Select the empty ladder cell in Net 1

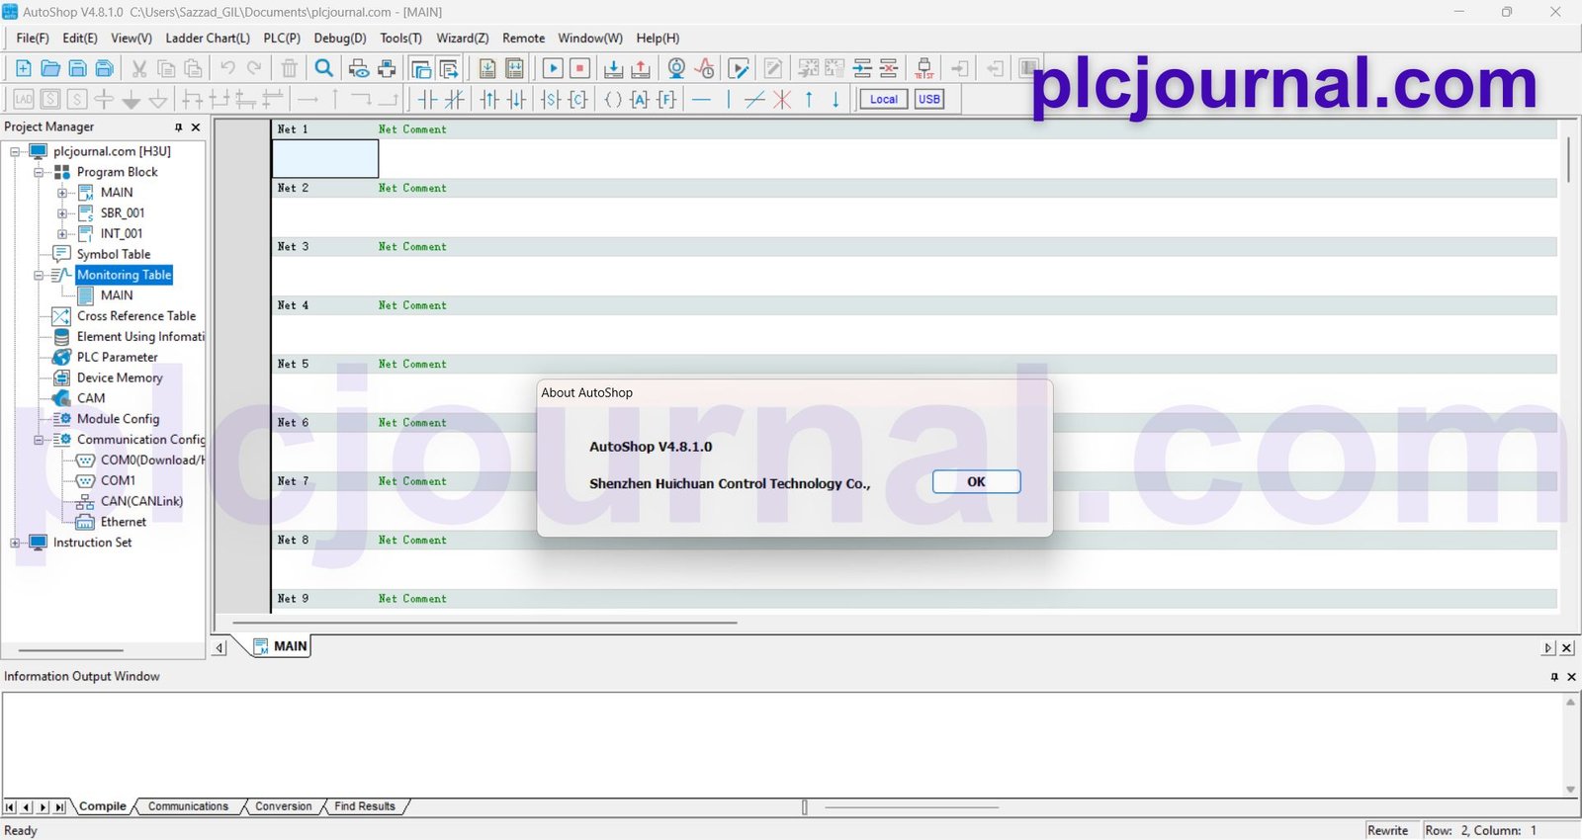click(x=325, y=158)
